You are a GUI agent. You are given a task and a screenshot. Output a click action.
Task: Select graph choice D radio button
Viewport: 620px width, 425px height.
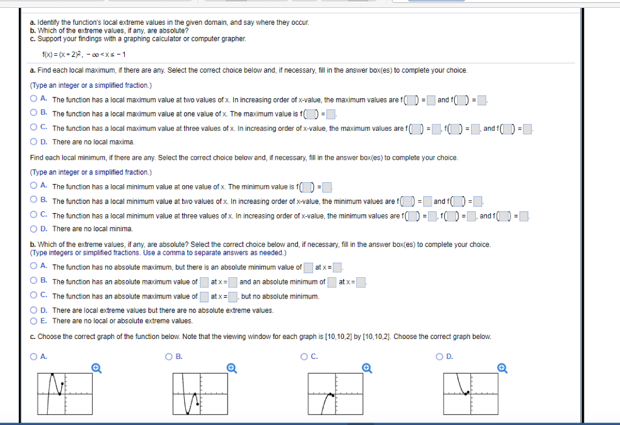[438, 357]
